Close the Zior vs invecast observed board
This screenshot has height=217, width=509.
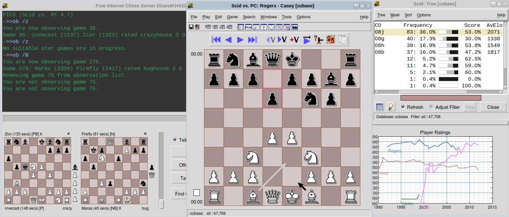tap(68, 134)
